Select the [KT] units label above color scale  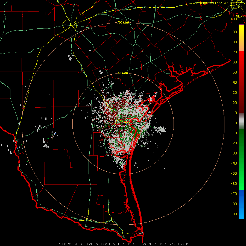(233, 19)
